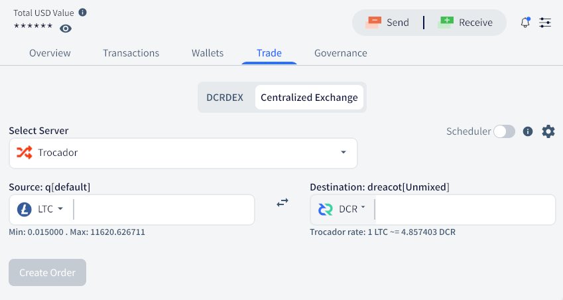The height and width of the screenshot is (300, 563).
Task: Open the Wallets tab
Action: [x=208, y=53]
